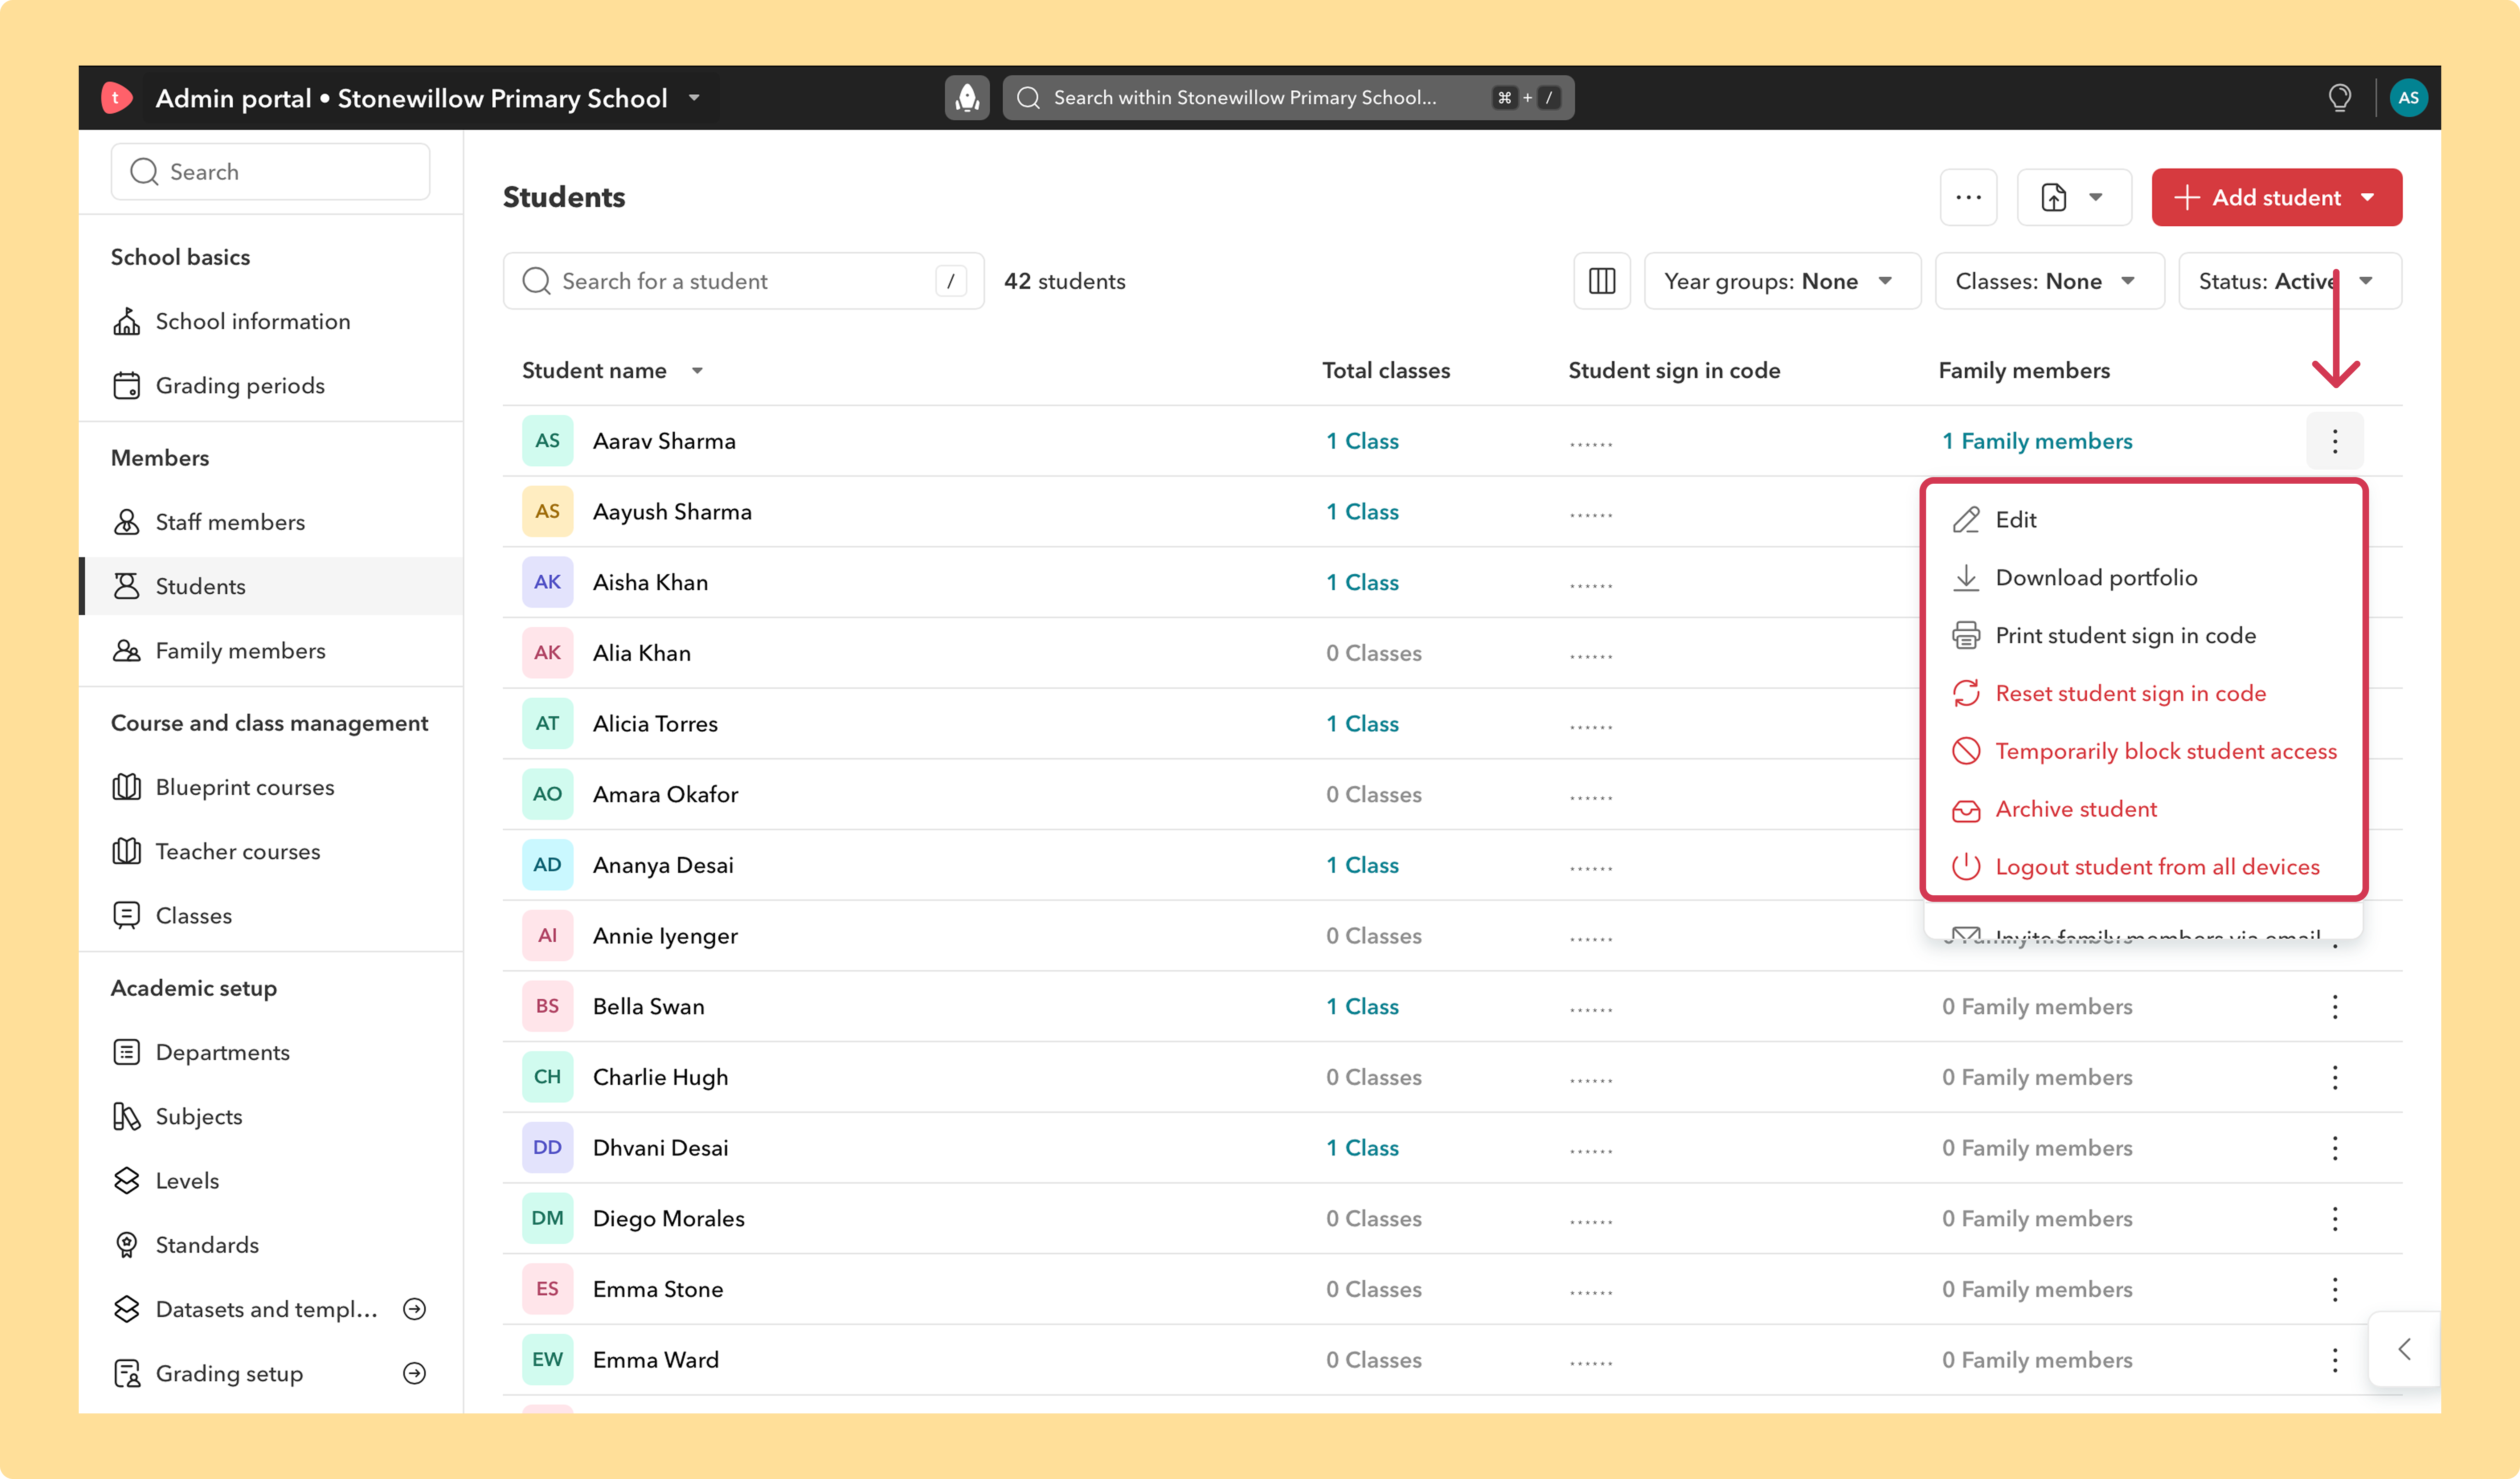Image resolution: width=2520 pixels, height=1479 pixels.
Task: View Aarav Sharma's 1 Family members link
Action: click(x=2037, y=441)
